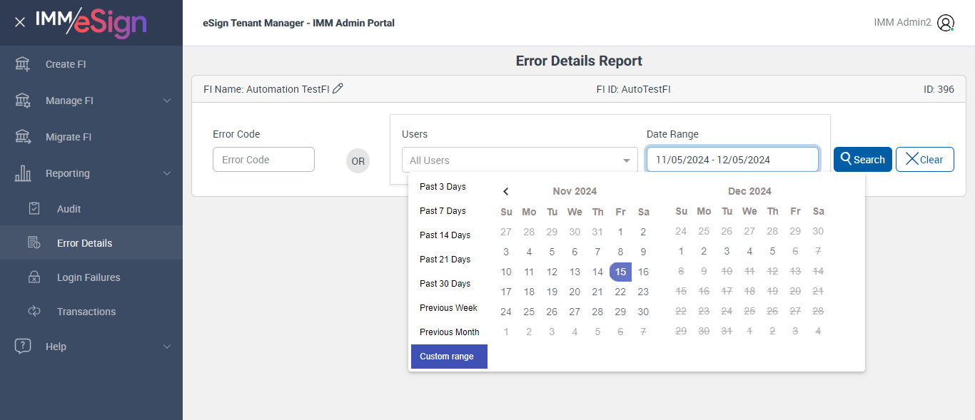975x420 pixels.
Task: Click the Clear button
Action: click(x=924, y=160)
